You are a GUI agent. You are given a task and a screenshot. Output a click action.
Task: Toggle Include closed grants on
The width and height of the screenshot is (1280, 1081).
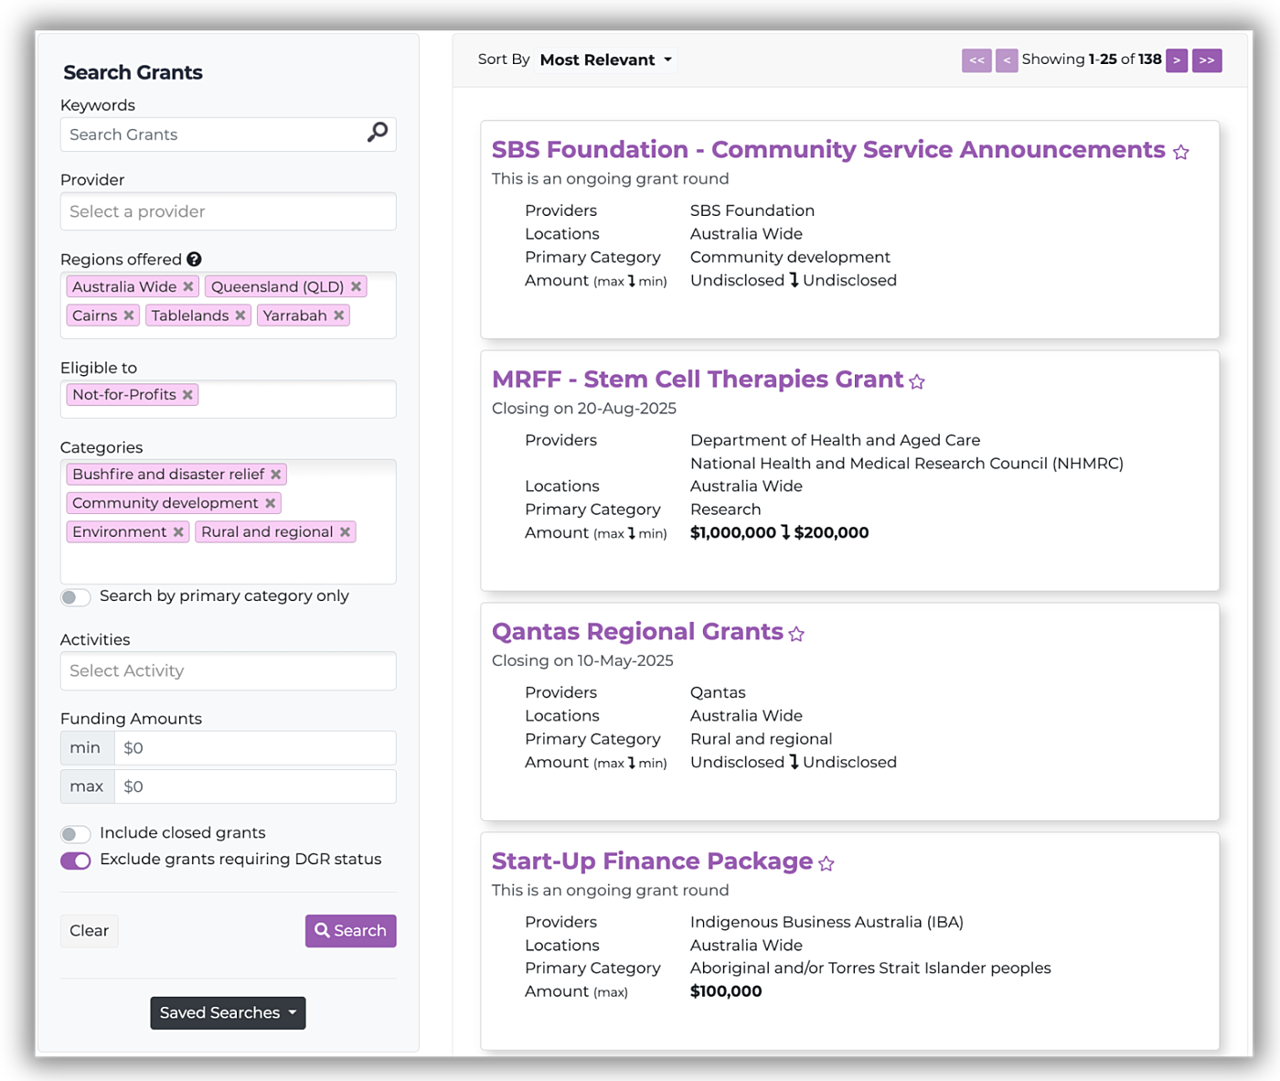click(x=76, y=834)
